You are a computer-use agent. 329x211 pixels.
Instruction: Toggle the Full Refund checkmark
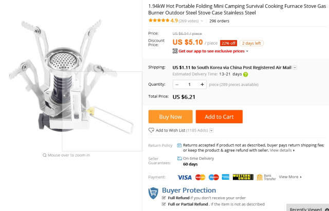pyautogui.click(x=164, y=198)
